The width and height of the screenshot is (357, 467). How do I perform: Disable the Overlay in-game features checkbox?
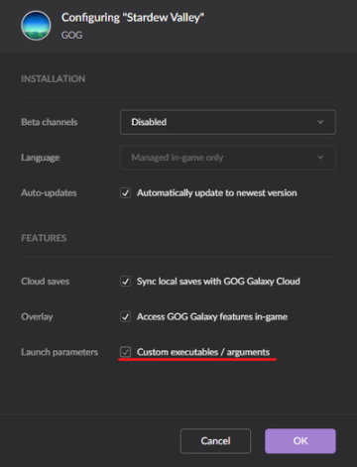click(125, 316)
